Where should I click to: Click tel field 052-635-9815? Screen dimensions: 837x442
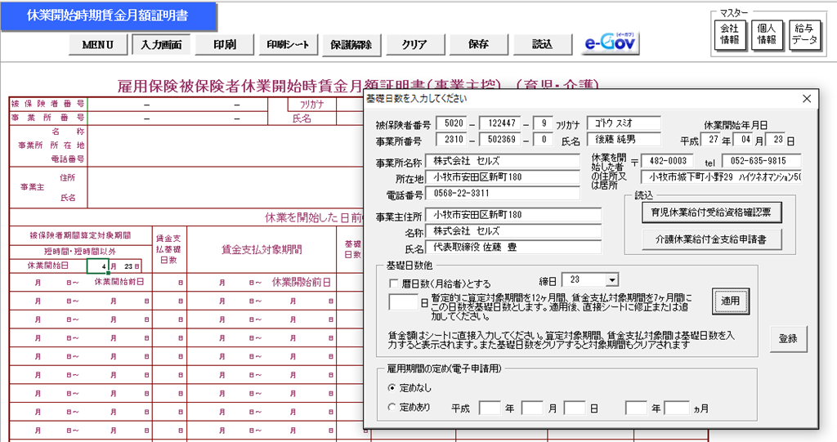point(761,161)
